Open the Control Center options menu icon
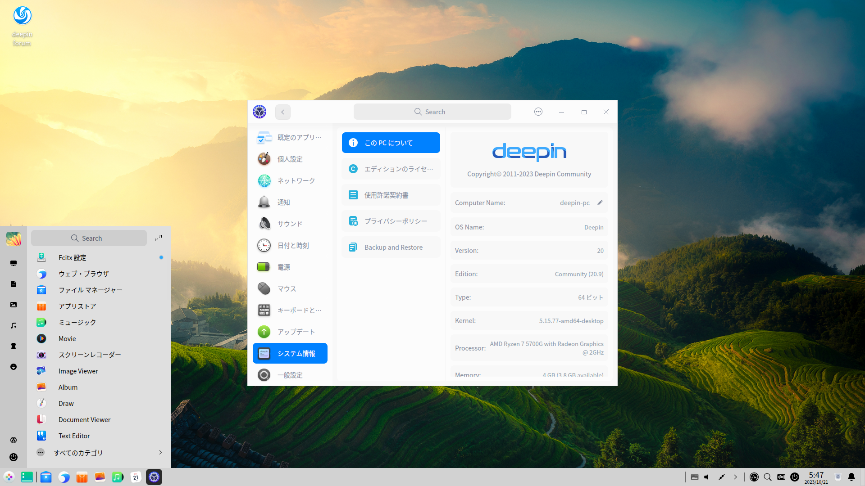Image resolution: width=865 pixels, height=486 pixels. coord(538,112)
